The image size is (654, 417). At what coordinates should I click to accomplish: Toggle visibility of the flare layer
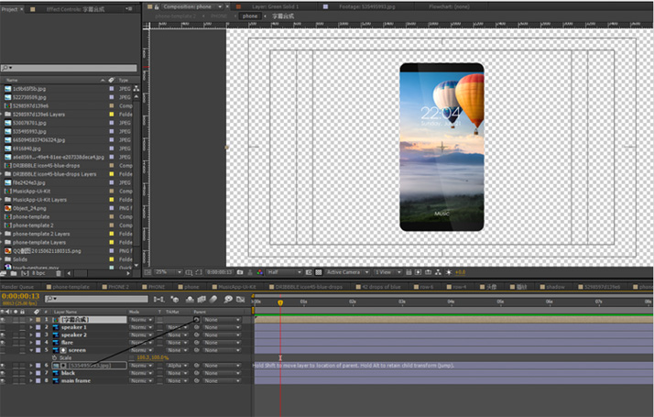click(x=4, y=342)
